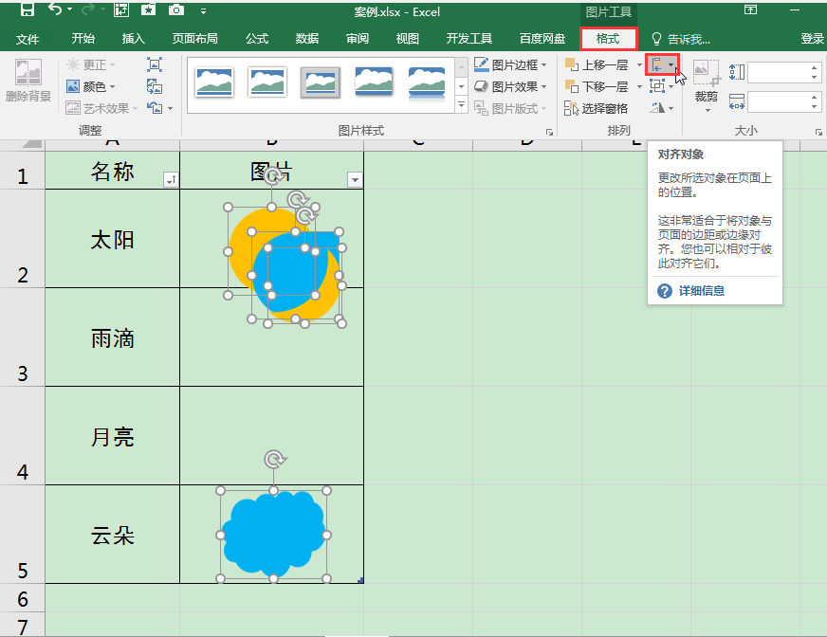This screenshot has width=827, height=637.
Task: Select cell containing 雨滴
Action: click(x=112, y=337)
